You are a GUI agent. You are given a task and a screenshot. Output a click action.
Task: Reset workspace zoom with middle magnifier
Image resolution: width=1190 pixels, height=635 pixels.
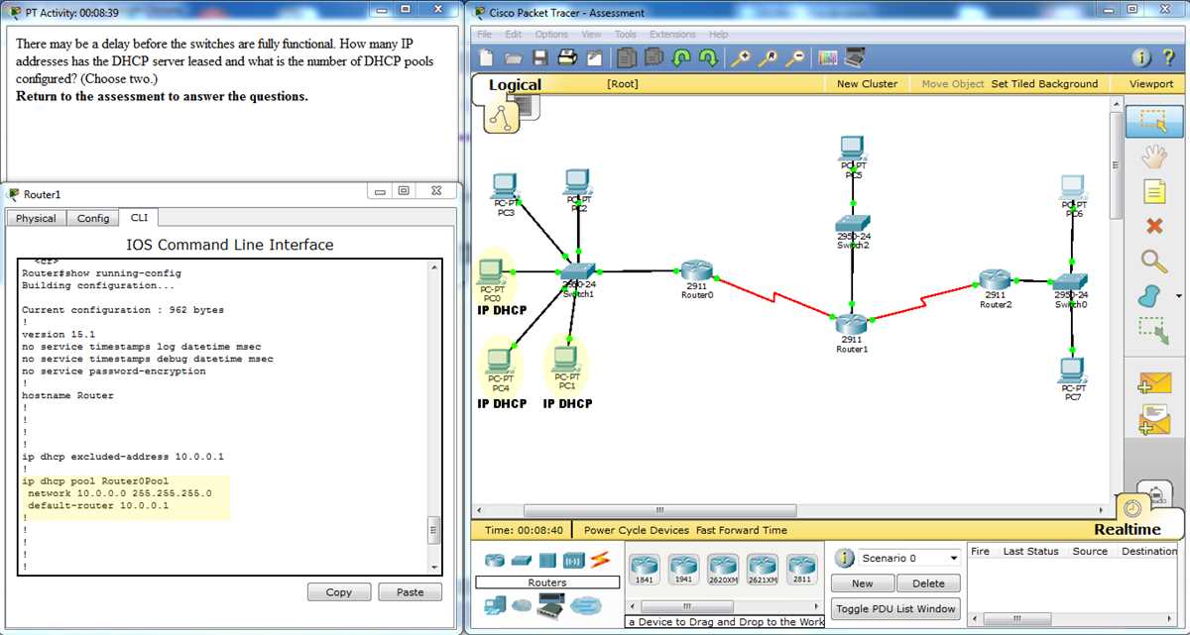pos(768,58)
